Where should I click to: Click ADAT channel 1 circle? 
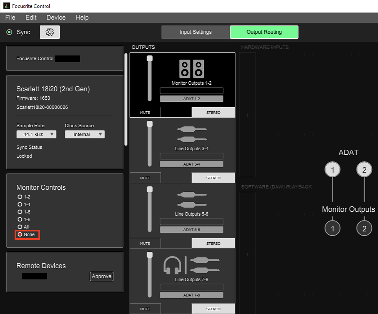click(332, 169)
